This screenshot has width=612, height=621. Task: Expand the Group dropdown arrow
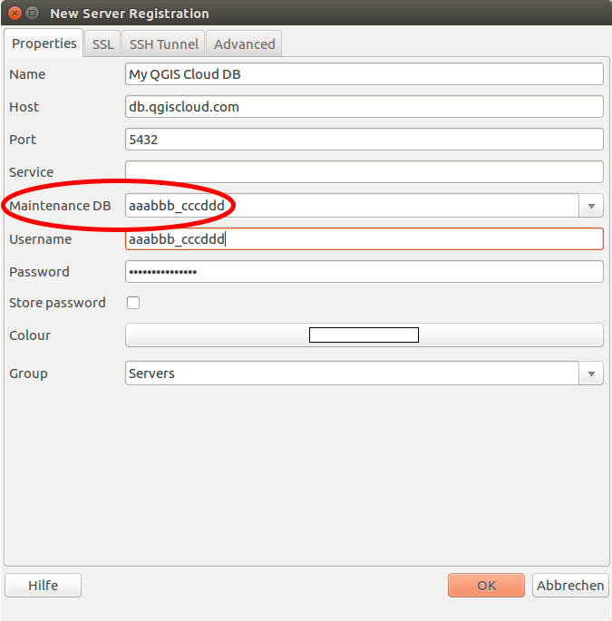tap(591, 374)
